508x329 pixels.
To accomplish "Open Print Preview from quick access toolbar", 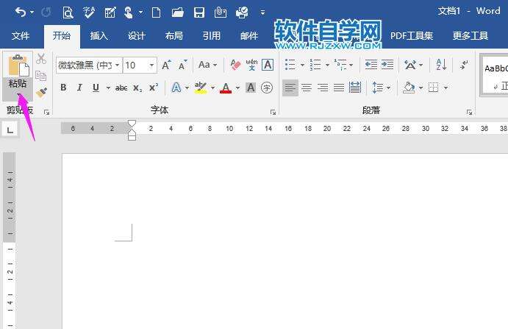I will 68,13.
